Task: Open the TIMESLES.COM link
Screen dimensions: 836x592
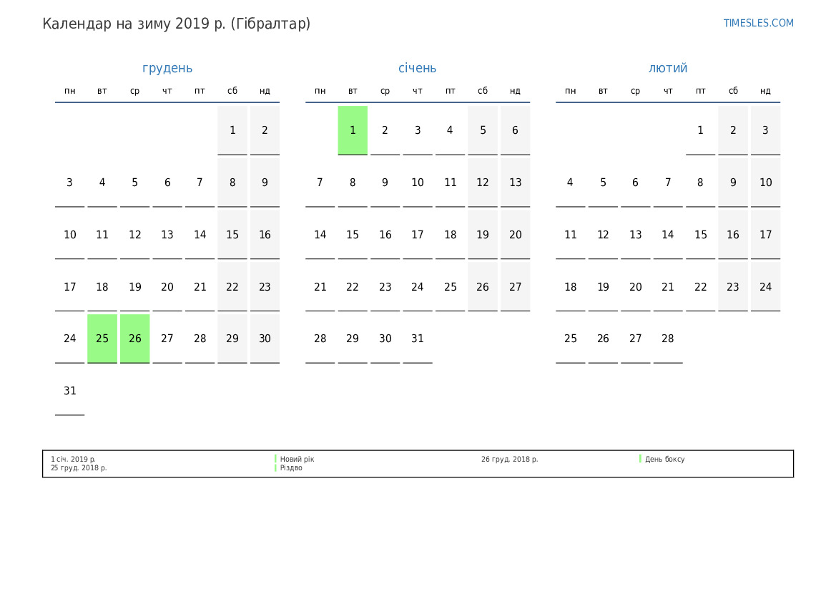Action: pos(758,23)
